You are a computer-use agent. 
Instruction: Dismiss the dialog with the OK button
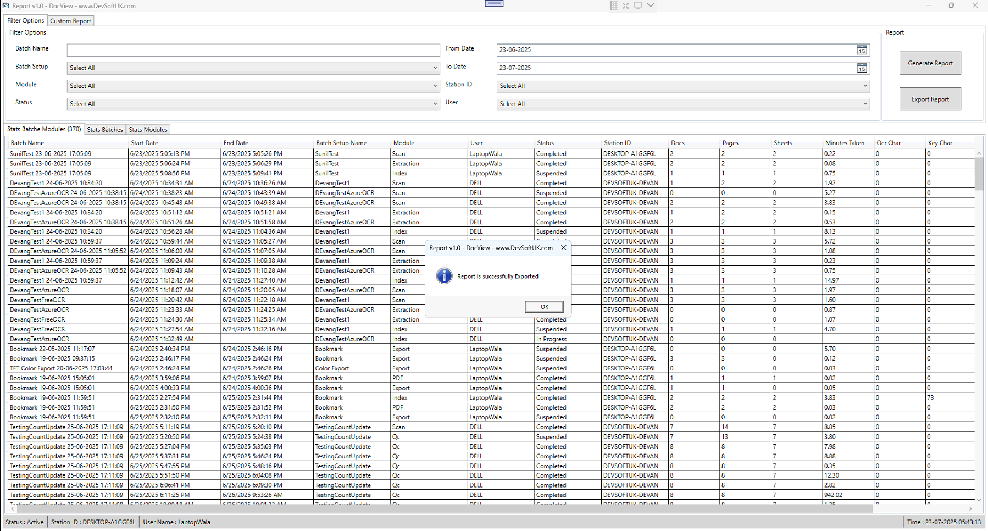(x=543, y=306)
